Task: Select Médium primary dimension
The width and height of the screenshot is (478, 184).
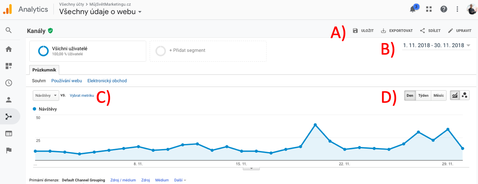Action: (x=162, y=180)
